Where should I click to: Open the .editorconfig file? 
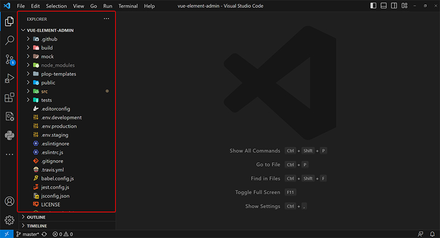point(67,109)
